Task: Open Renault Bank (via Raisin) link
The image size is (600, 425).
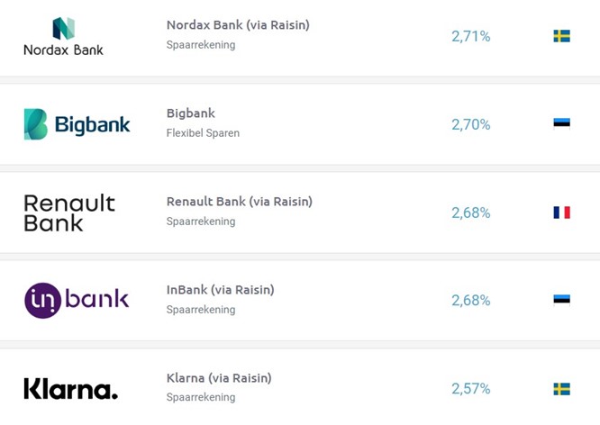Action: point(240,202)
